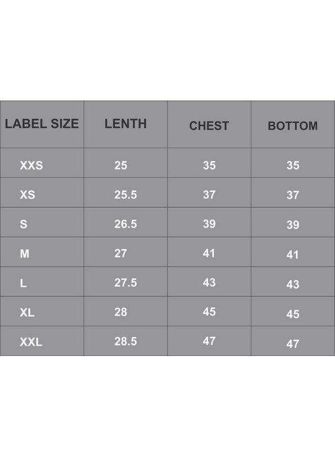Select the XL size label cell

coord(27,313)
